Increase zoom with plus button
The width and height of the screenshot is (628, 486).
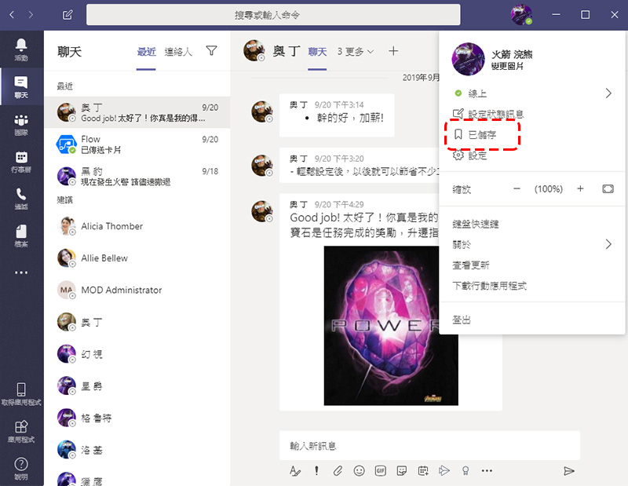[580, 188]
